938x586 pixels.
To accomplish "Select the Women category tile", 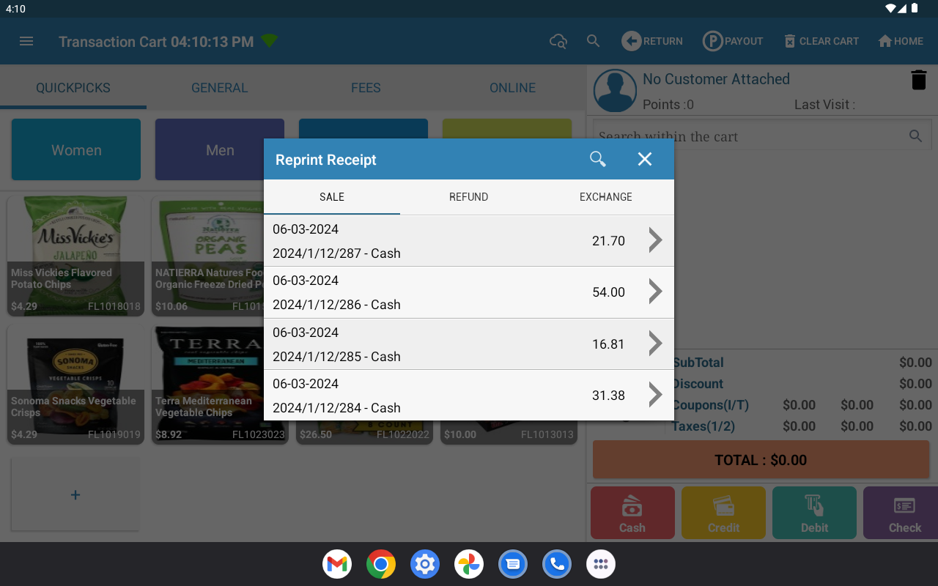I will pyautogui.click(x=76, y=149).
